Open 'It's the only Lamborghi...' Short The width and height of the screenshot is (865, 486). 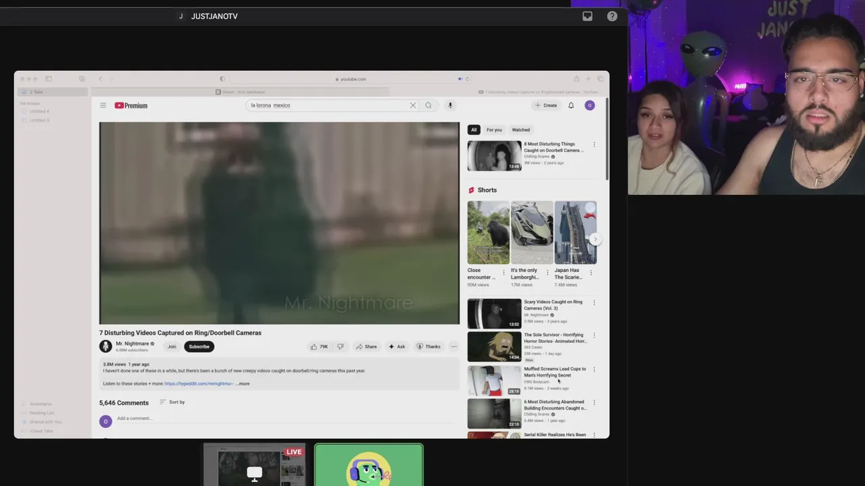point(532,232)
